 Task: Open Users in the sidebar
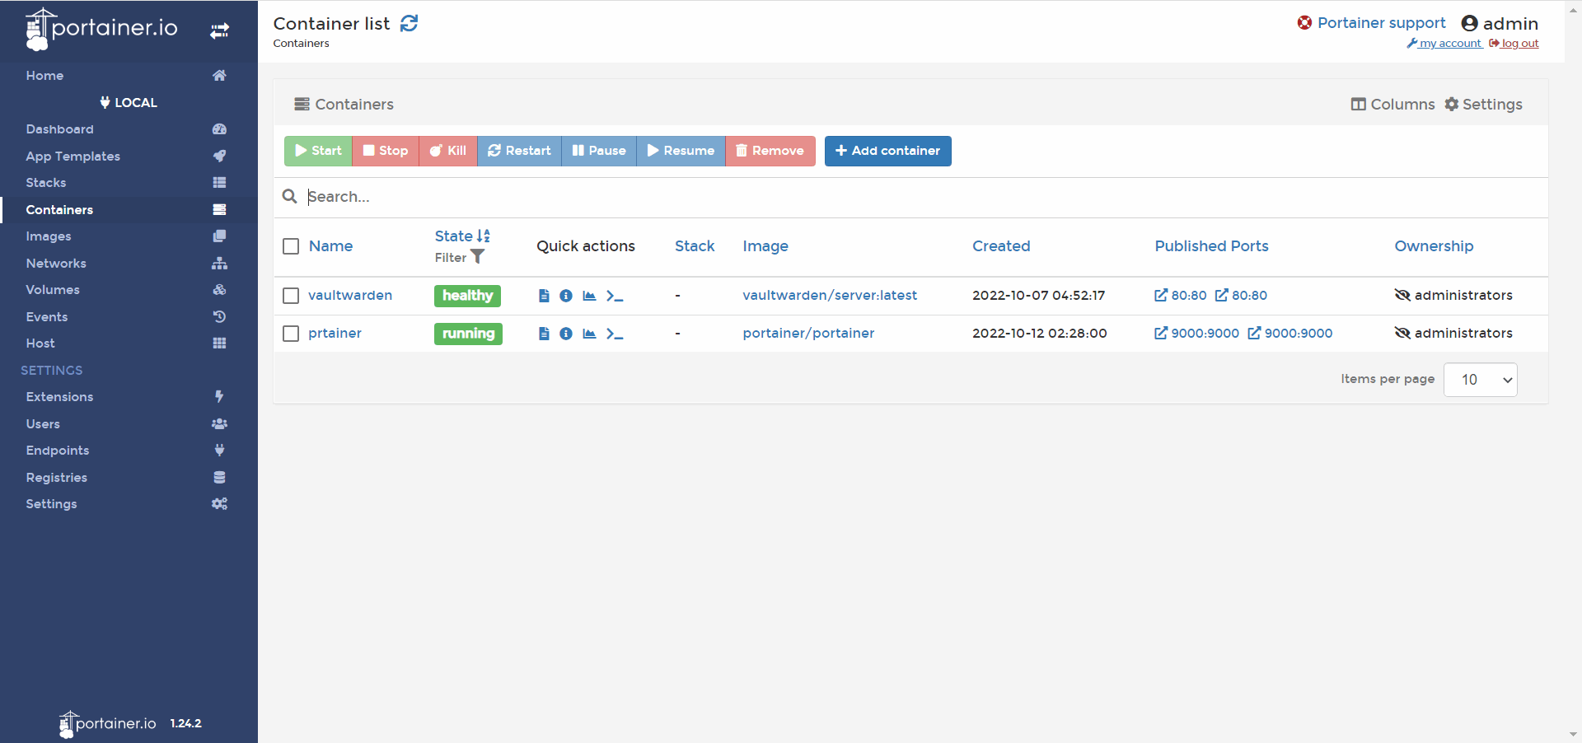(x=129, y=423)
